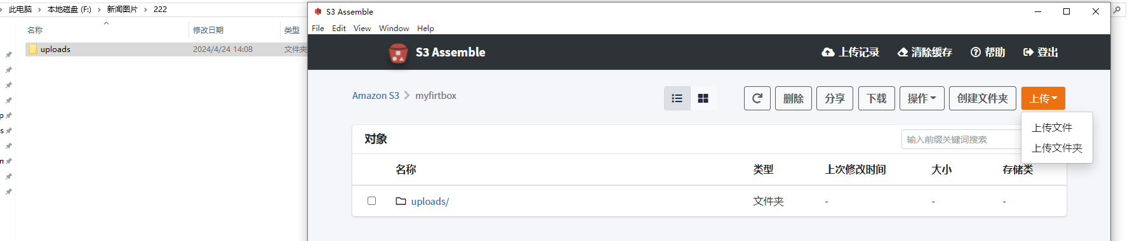Image resolution: width=1130 pixels, height=241 pixels.
Task: Click the prefix keyword search field
Action: click(x=961, y=140)
